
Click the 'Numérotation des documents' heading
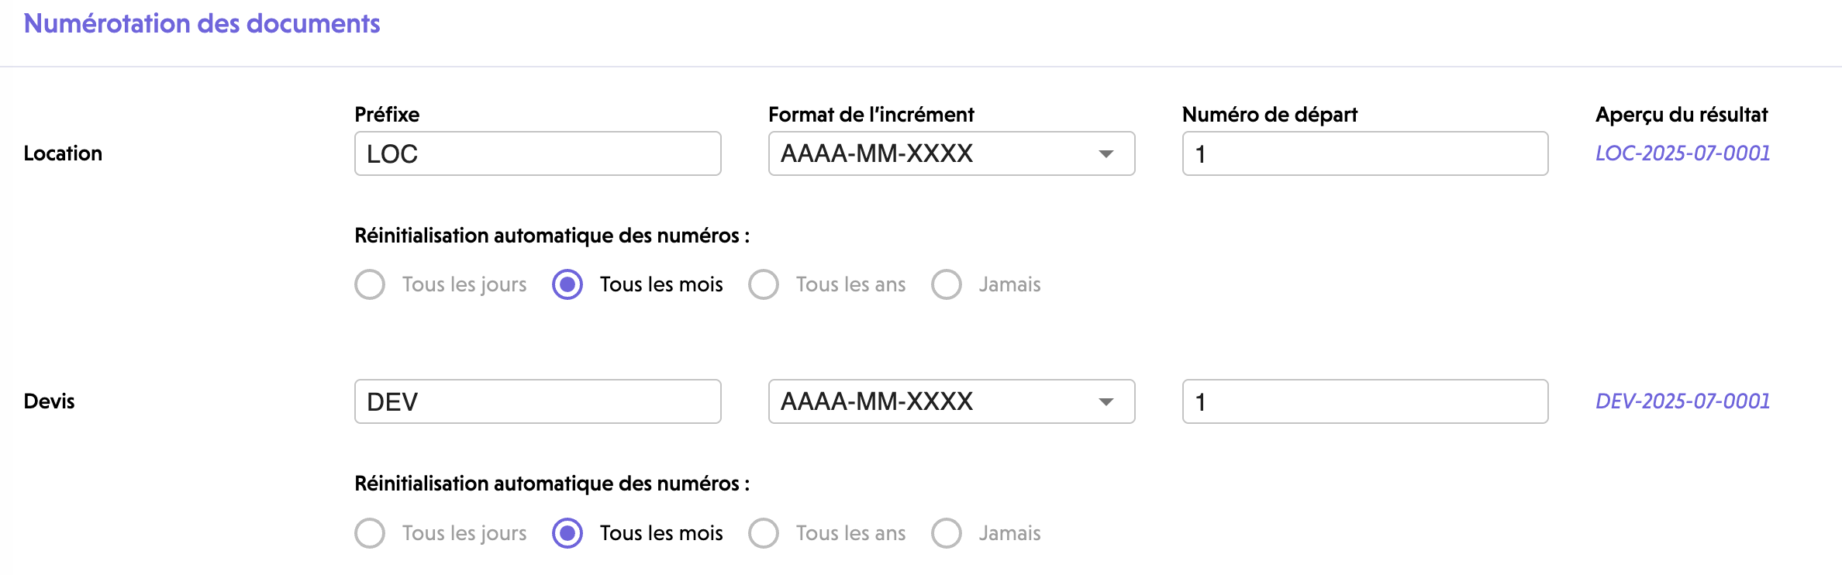click(202, 24)
